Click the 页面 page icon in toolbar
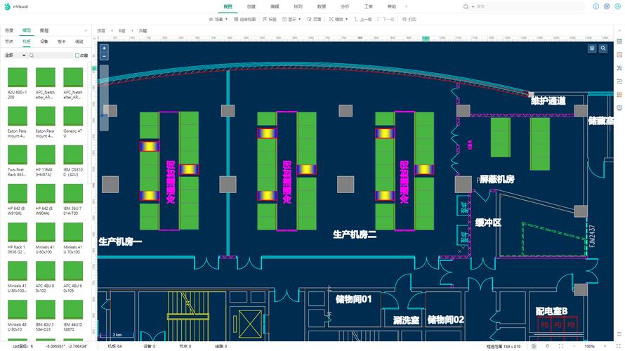This screenshot has height=351, width=625. pos(315,19)
